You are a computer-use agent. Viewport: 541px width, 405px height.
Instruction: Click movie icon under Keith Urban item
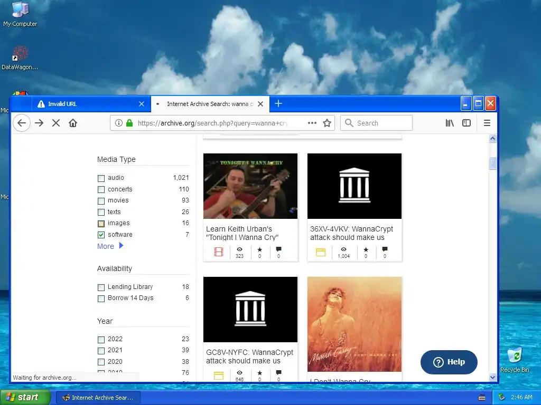pos(219,252)
